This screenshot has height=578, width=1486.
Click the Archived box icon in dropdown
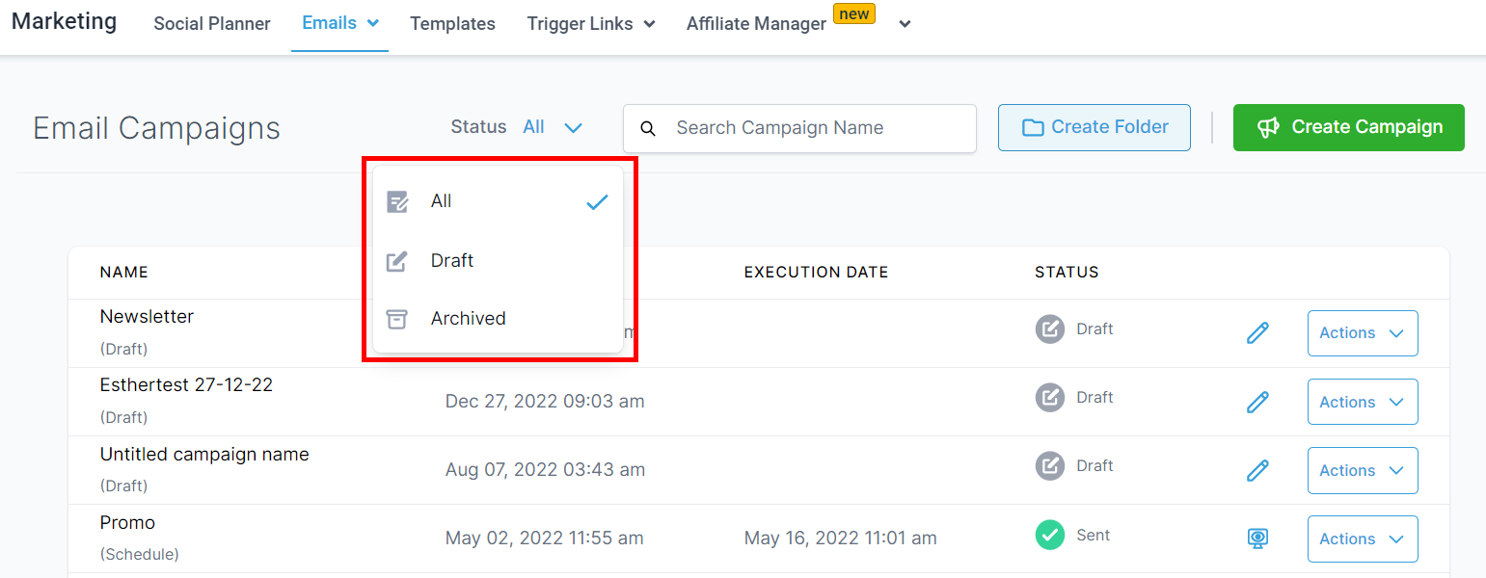pyautogui.click(x=396, y=319)
